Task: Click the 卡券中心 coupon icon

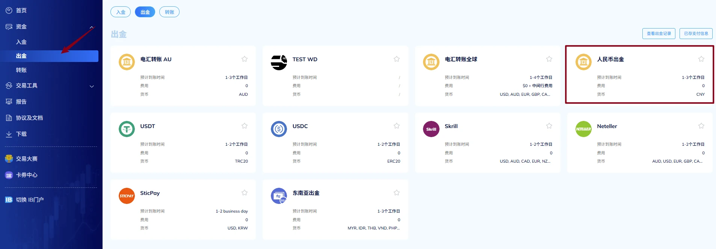Action: [x=9, y=175]
